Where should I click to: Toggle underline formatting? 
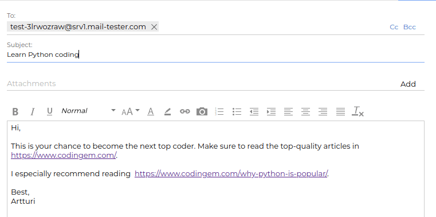coord(49,111)
